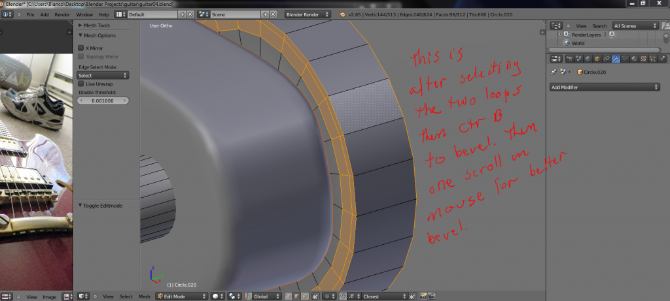
Task: Open the Texture properties checker icon
Action: (644, 59)
